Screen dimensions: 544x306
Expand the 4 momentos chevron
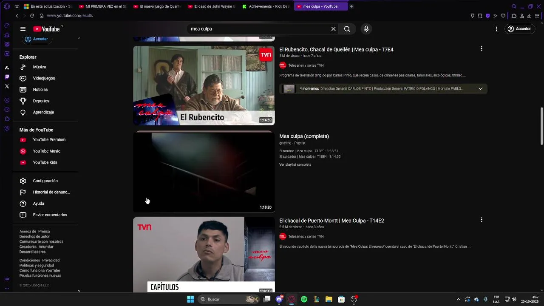coord(480,89)
